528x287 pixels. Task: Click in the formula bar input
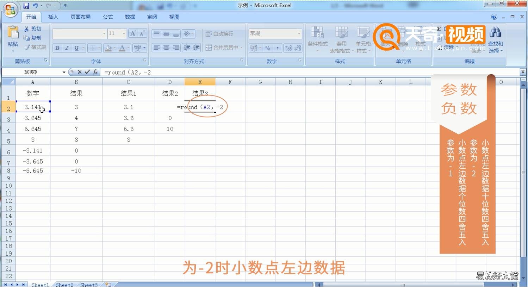pos(310,72)
